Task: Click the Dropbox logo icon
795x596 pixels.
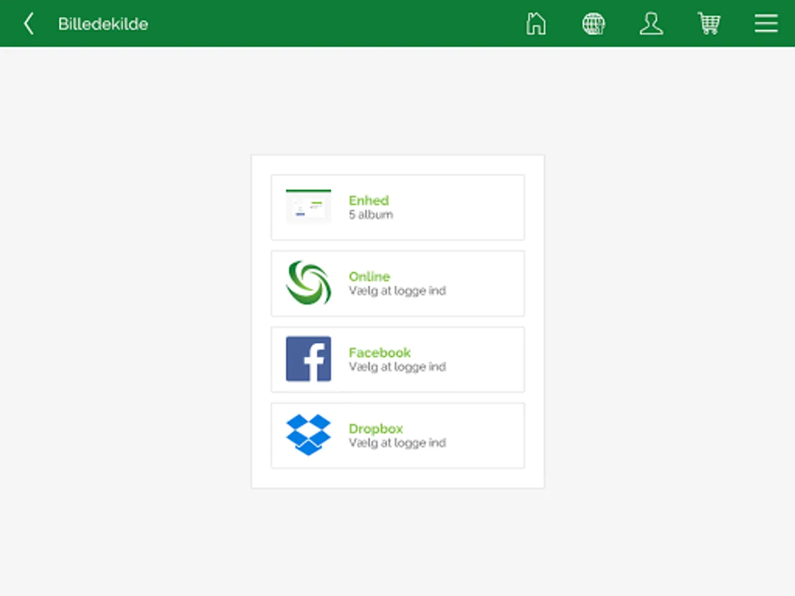Action: click(x=309, y=435)
